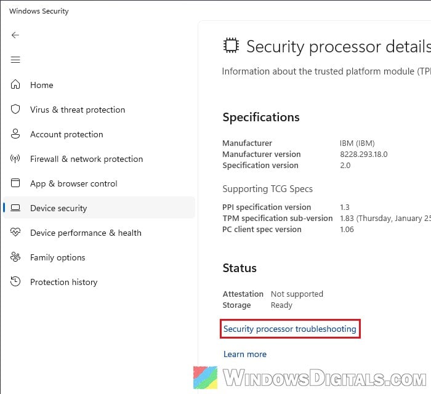Open the hamburger navigation menu
This screenshot has width=431, height=394.
tap(15, 60)
